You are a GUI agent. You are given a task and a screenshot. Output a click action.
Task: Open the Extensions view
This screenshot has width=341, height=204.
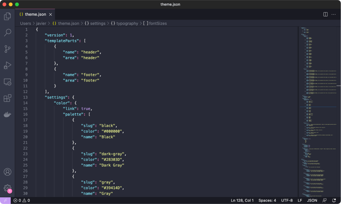[7, 98]
